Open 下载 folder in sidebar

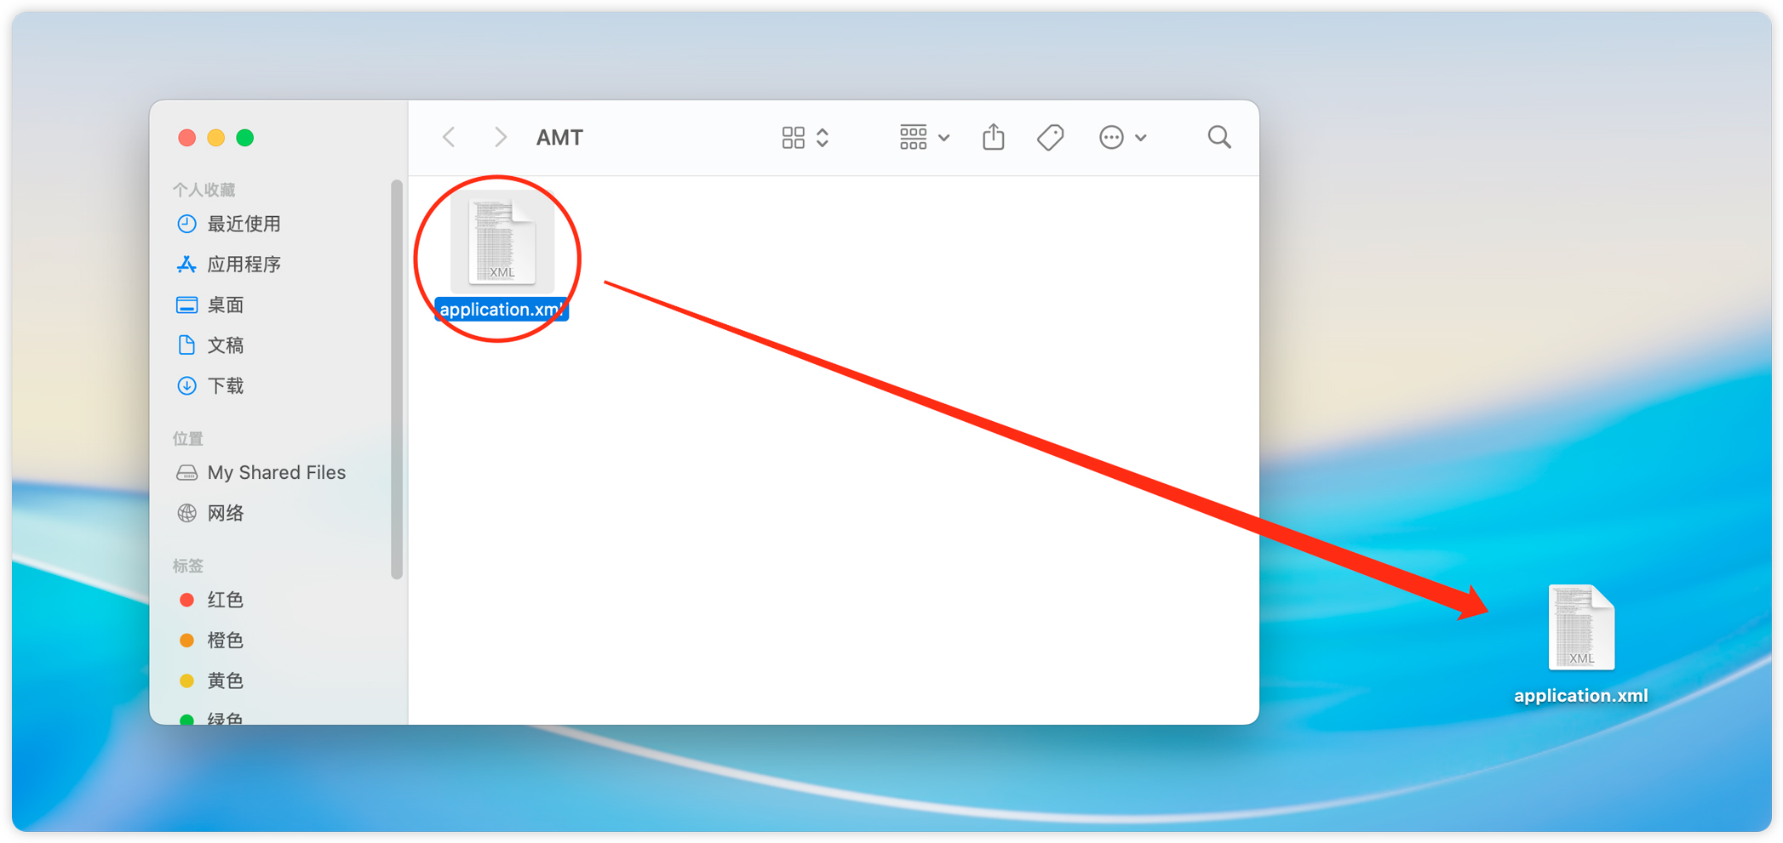coord(226,386)
